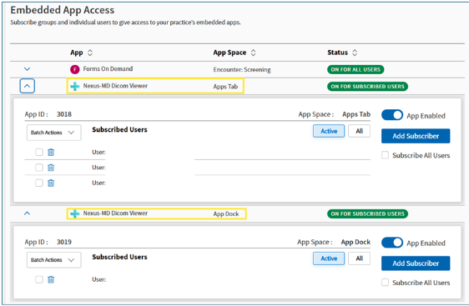The width and height of the screenshot is (469, 306).
Task: Click App ID 3019 value
Action: pos(64,242)
